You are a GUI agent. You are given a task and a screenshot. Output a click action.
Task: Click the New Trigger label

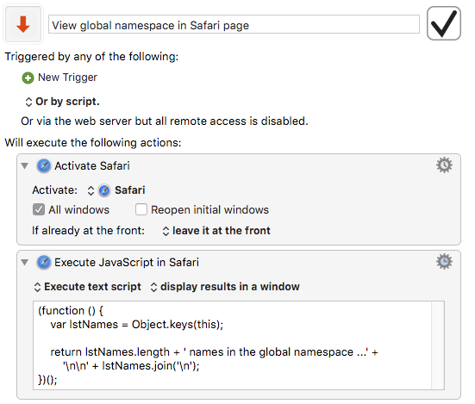[x=67, y=78]
